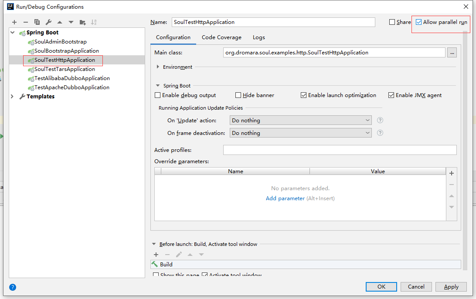Open On frame deactivation dropdown
476x299 pixels.
point(300,133)
